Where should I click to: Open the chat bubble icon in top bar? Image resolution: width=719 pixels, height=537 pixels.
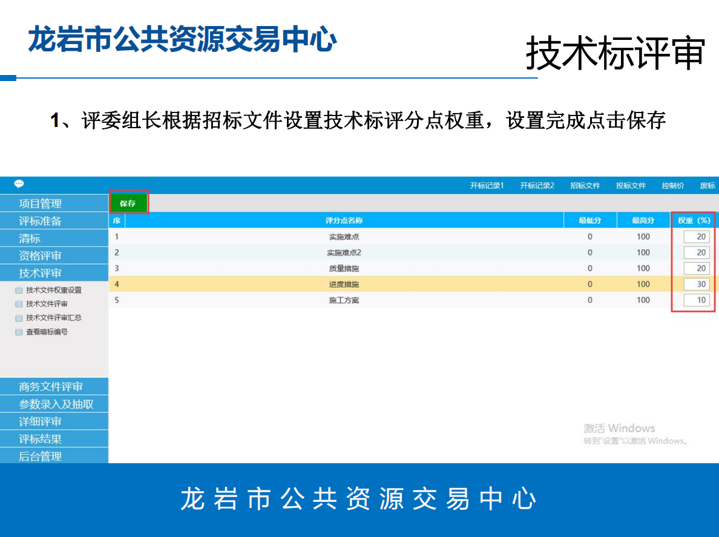click(19, 184)
